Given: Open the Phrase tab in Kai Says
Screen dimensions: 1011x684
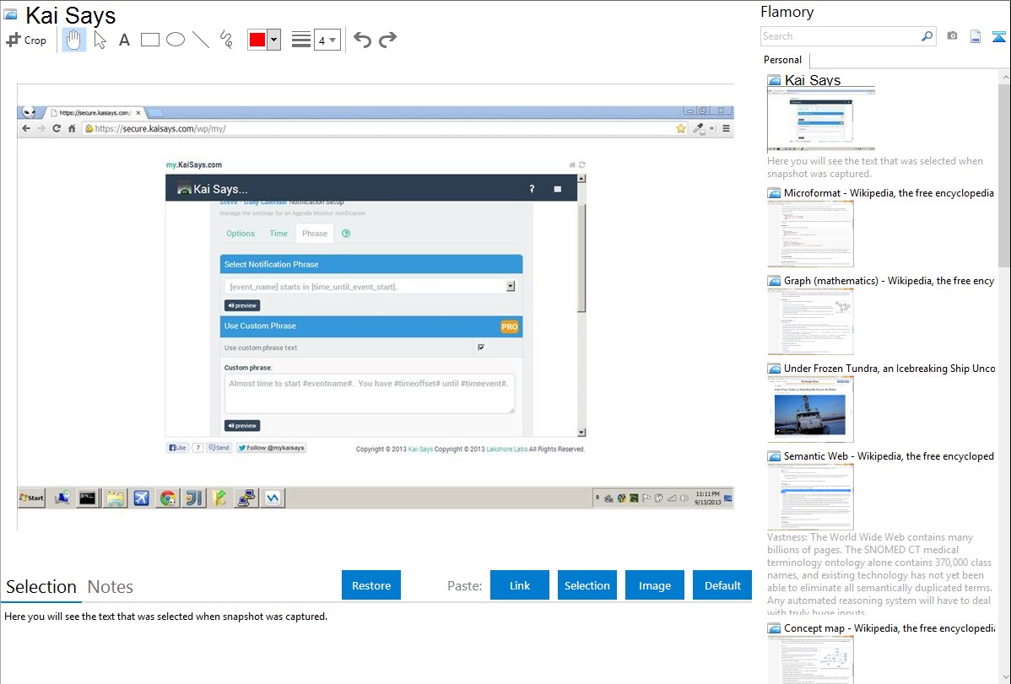Looking at the screenshot, I should (315, 234).
